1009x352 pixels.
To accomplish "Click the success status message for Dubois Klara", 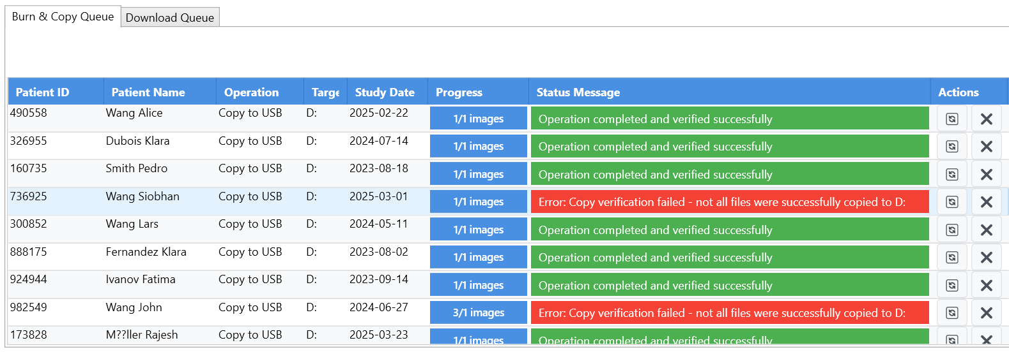I will click(x=730, y=147).
